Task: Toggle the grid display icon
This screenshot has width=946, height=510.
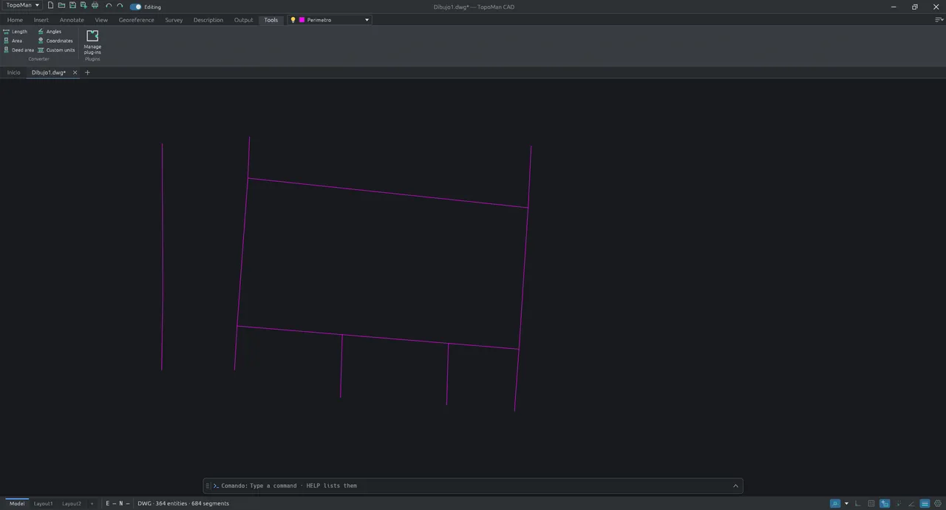Action: tap(871, 503)
